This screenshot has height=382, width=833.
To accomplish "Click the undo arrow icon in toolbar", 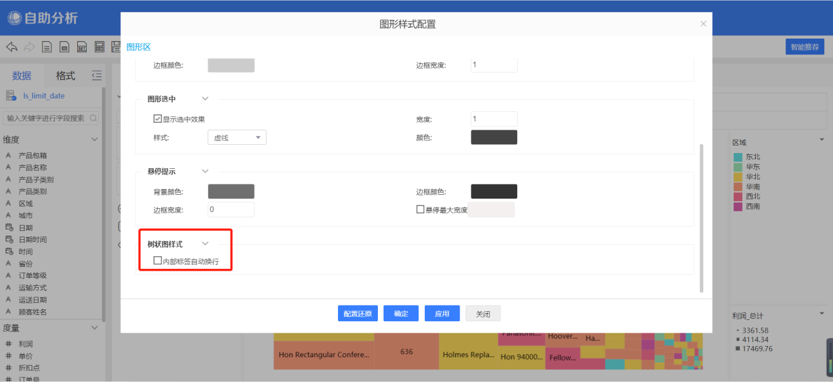I will click(11, 47).
